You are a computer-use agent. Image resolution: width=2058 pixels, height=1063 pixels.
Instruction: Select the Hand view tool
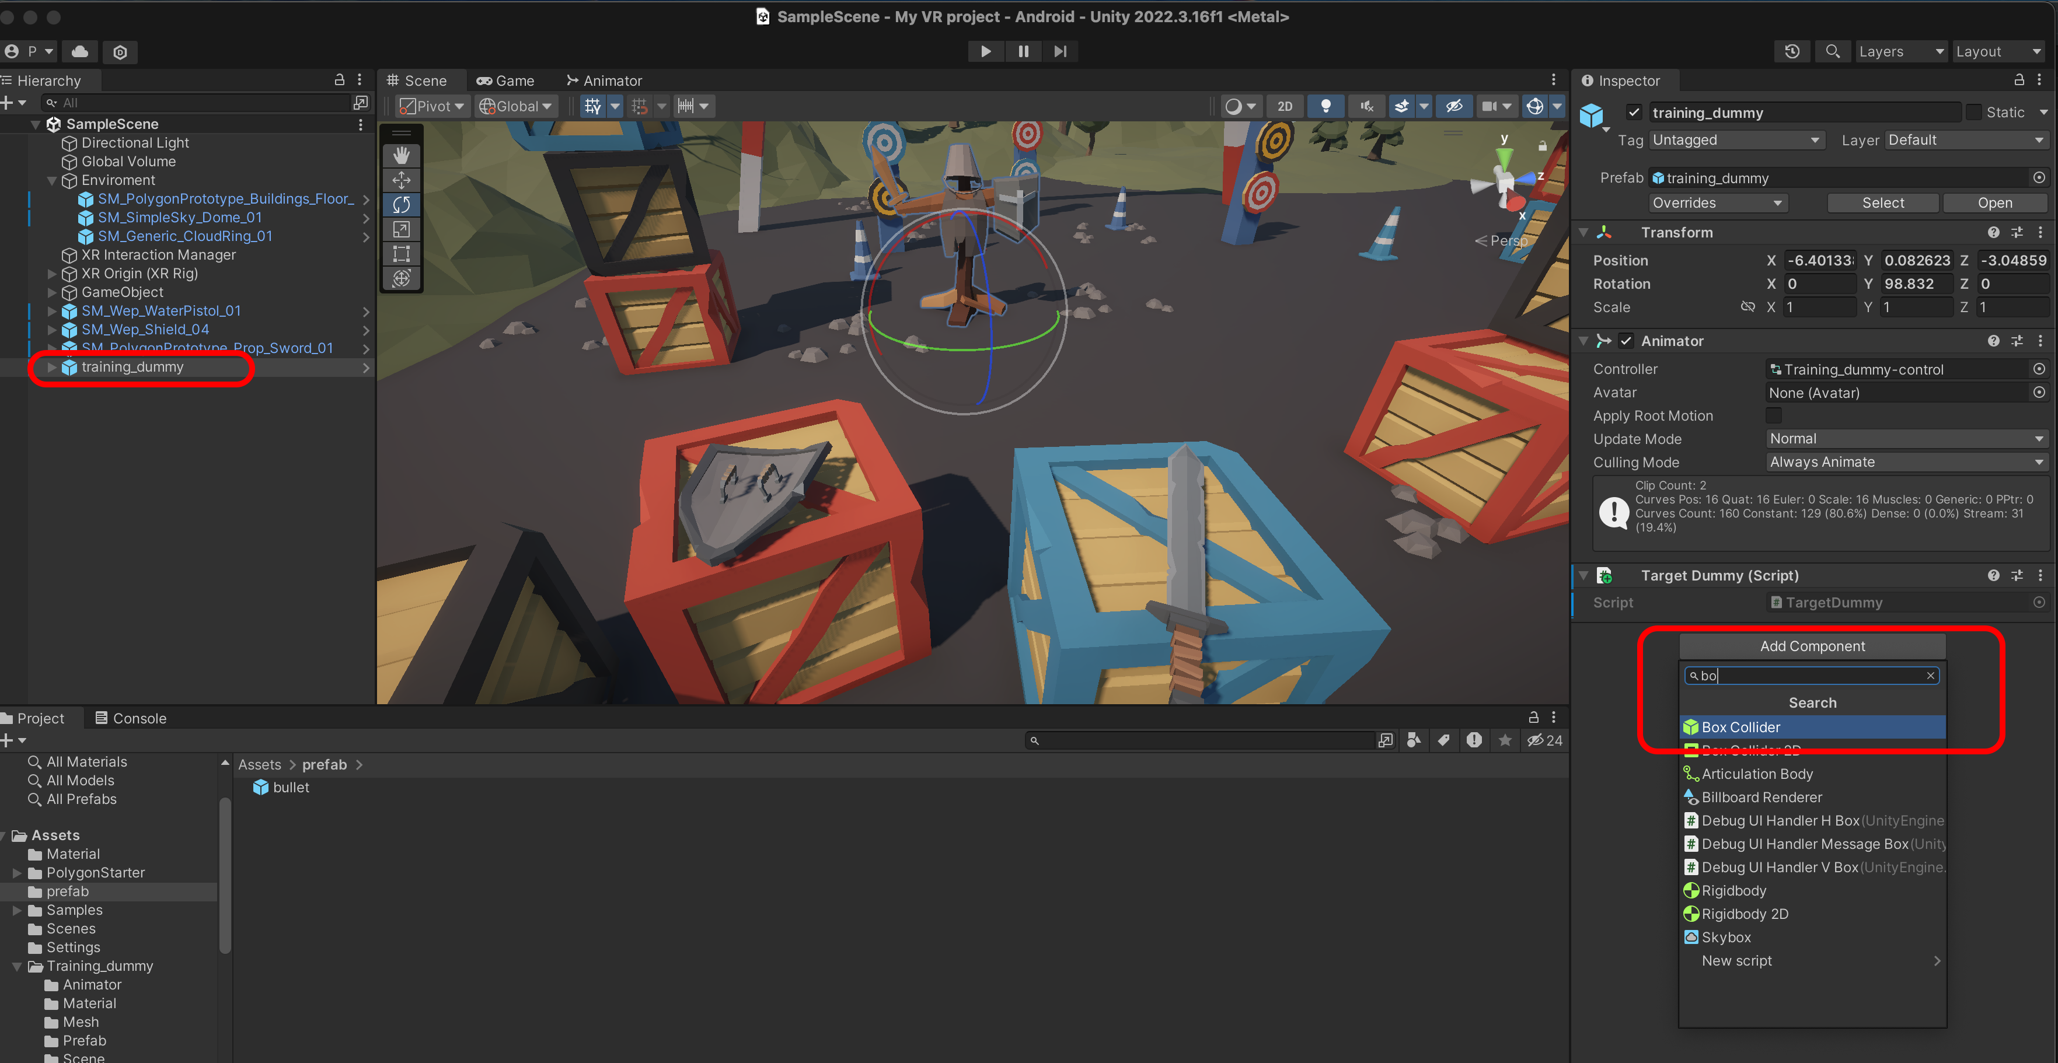401,156
